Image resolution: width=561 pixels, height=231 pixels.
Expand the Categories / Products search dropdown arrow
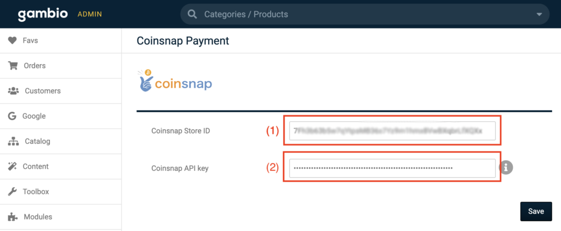pyautogui.click(x=539, y=14)
